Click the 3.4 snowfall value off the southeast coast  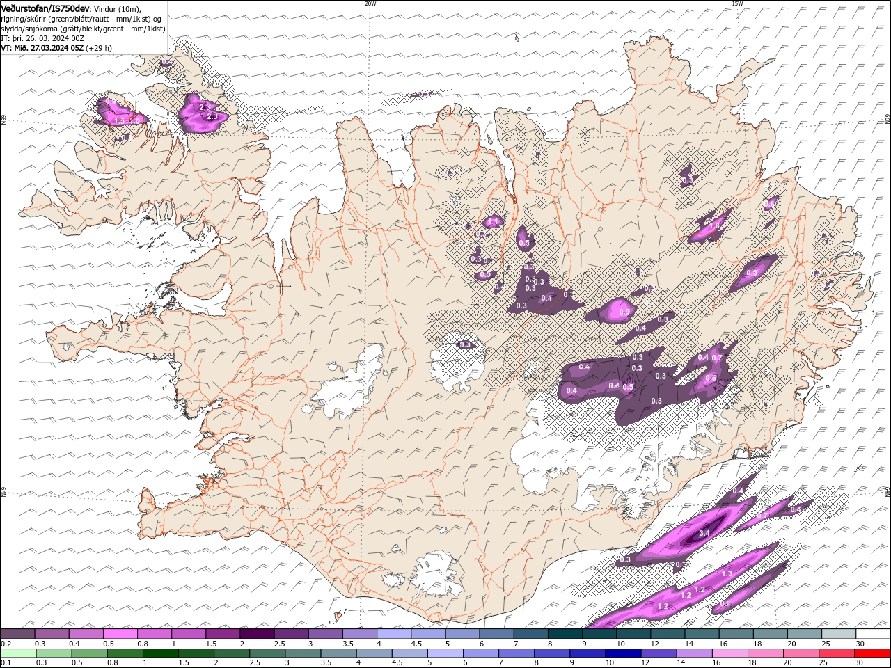[704, 534]
